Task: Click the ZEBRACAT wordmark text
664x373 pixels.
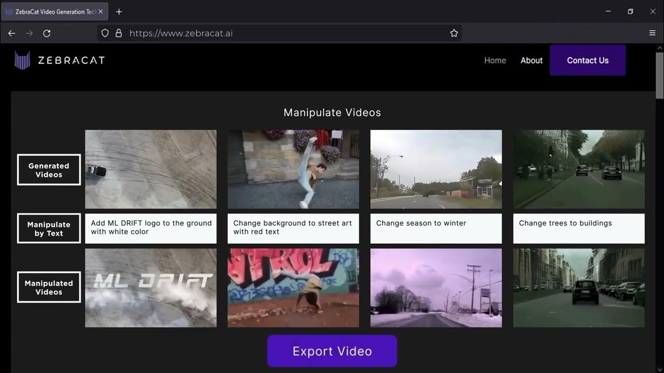Action: pyautogui.click(x=71, y=60)
